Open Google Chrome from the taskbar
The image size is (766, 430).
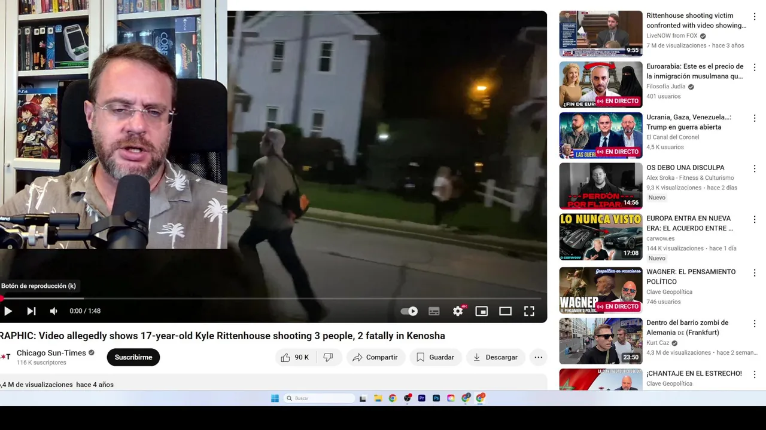(393, 398)
